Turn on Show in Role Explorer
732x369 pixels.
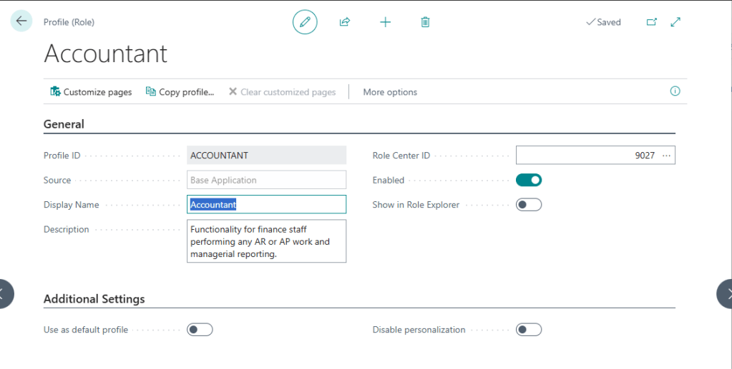tap(529, 205)
